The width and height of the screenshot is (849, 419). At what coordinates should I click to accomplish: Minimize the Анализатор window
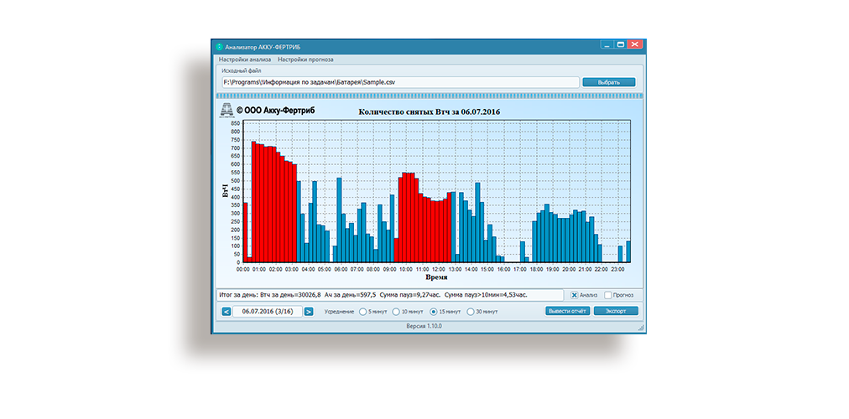(x=606, y=45)
